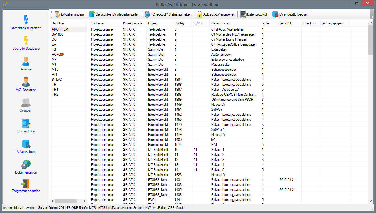Open the Stammdaten icon
Image resolution: width=376 pixels, height=213 pixels.
[26, 123]
